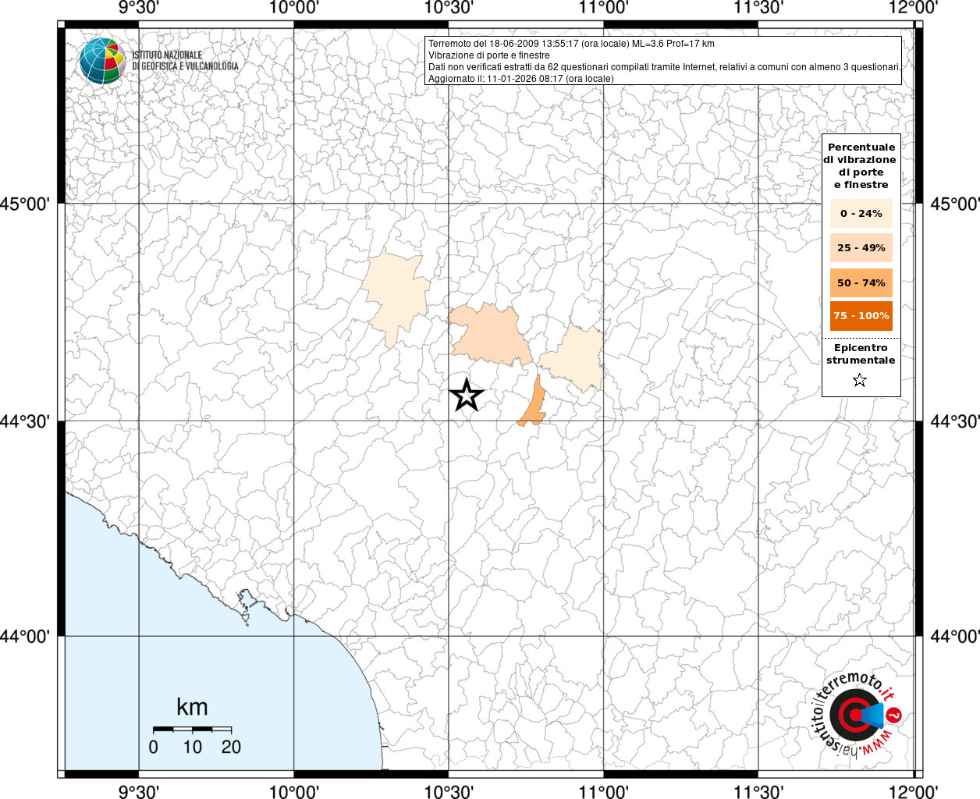
Task: Click the 50 - 74% legend swatch
Action: 861,282
